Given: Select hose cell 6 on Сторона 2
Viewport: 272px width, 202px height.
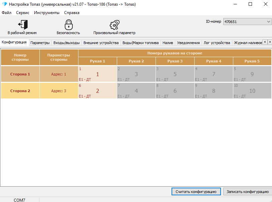Looking at the screenshot, I should tap(175, 91).
